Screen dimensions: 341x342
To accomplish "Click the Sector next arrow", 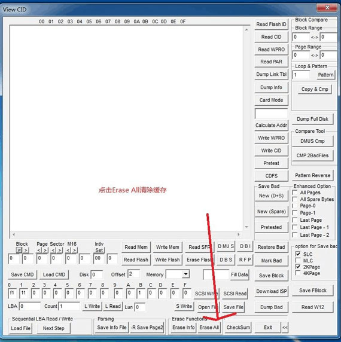I will pyautogui.click(x=60, y=251).
